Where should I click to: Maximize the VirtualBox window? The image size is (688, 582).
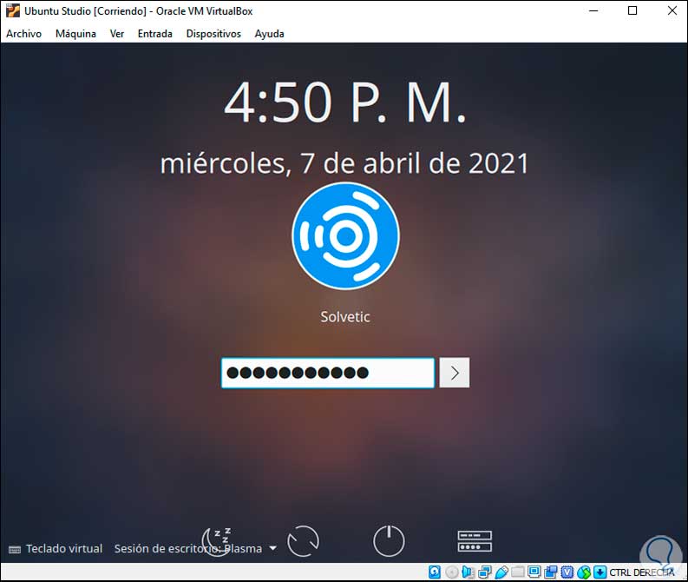632,10
